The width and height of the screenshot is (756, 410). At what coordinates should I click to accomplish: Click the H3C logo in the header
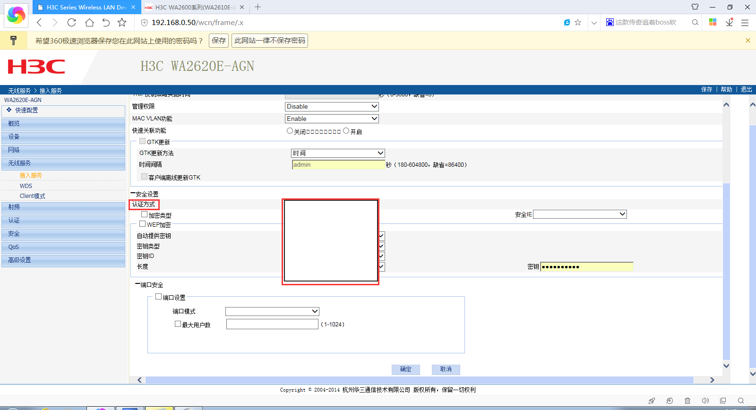tap(36, 67)
